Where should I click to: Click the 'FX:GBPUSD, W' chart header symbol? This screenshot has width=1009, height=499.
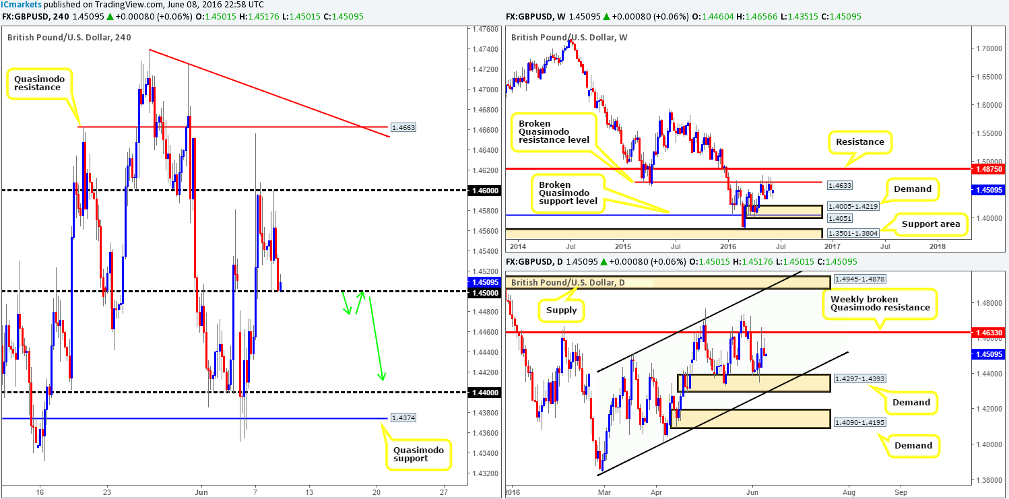pos(533,16)
